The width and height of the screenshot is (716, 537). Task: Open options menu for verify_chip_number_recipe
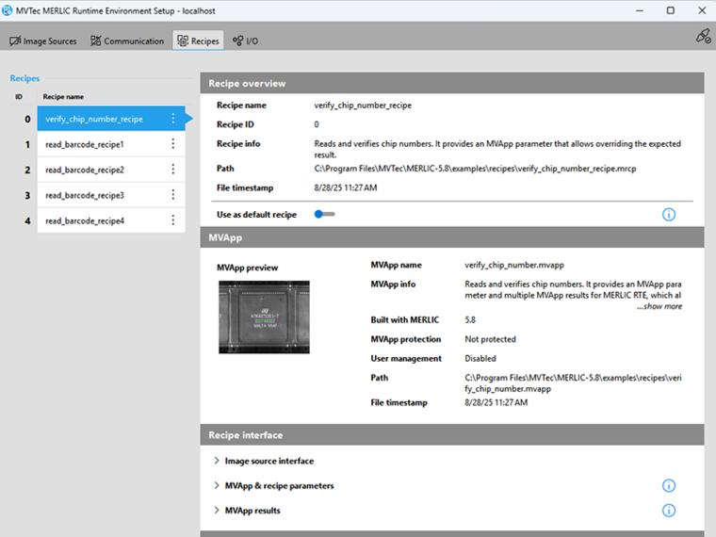(x=173, y=119)
